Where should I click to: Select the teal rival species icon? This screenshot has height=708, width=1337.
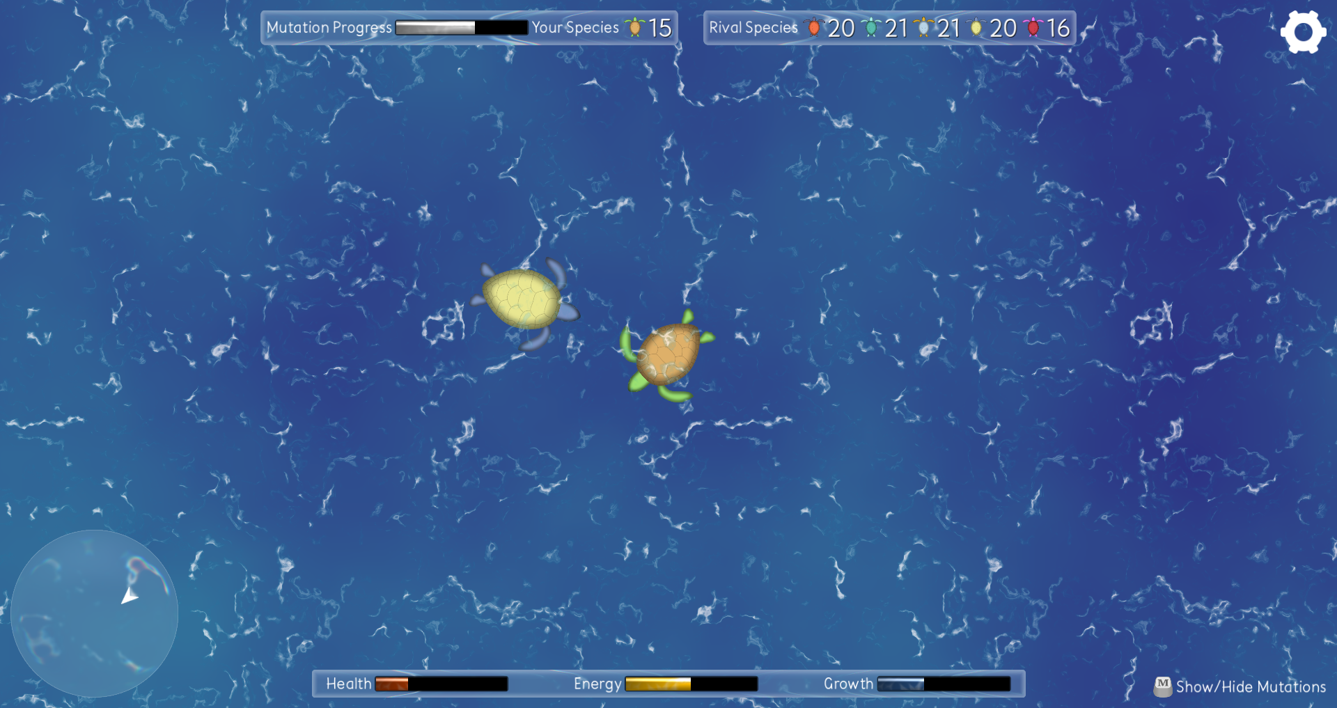[x=870, y=28]
